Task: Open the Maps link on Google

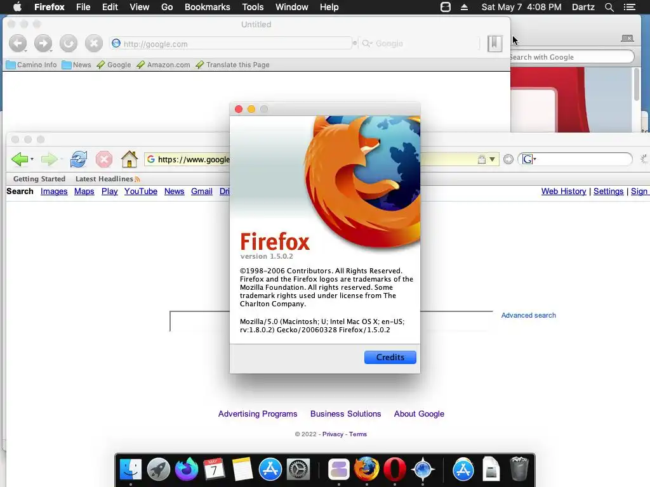Action: tap(84, 192)
